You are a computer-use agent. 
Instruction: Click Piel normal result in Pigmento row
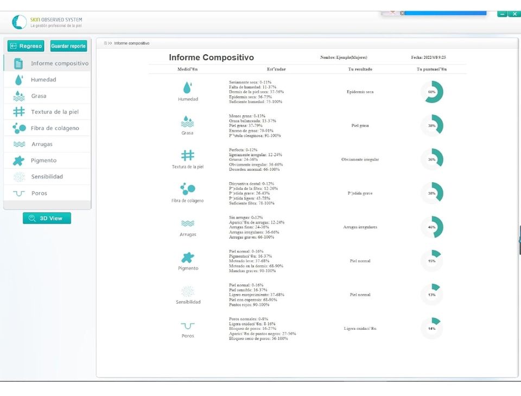coord(360,261)
